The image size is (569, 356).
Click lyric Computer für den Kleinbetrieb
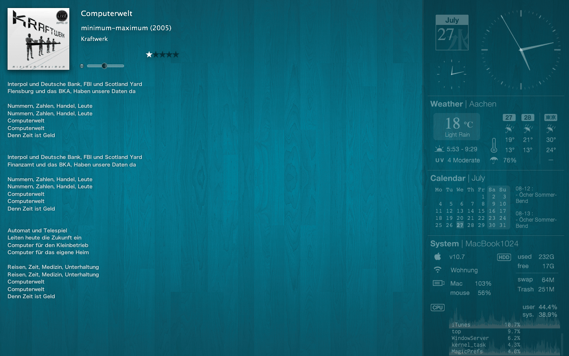[48, 245]
